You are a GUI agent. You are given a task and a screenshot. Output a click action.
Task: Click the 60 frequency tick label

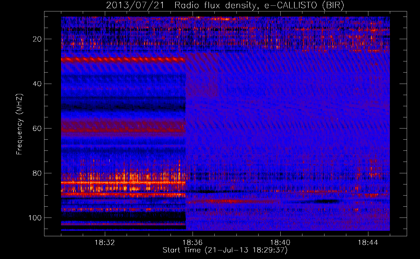37,128
